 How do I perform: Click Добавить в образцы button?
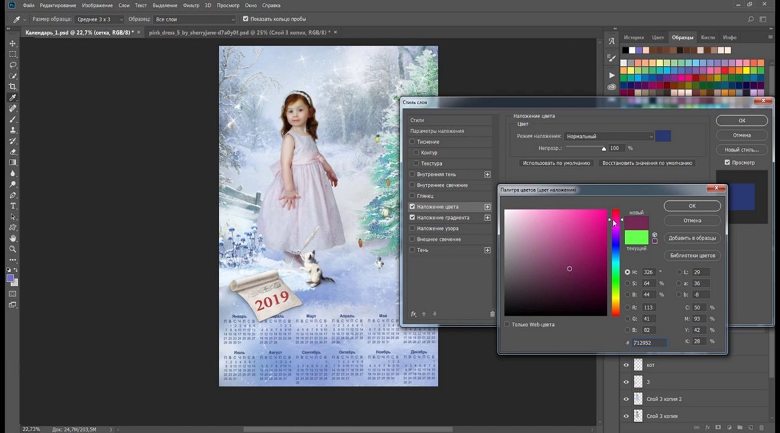point(692,238)
